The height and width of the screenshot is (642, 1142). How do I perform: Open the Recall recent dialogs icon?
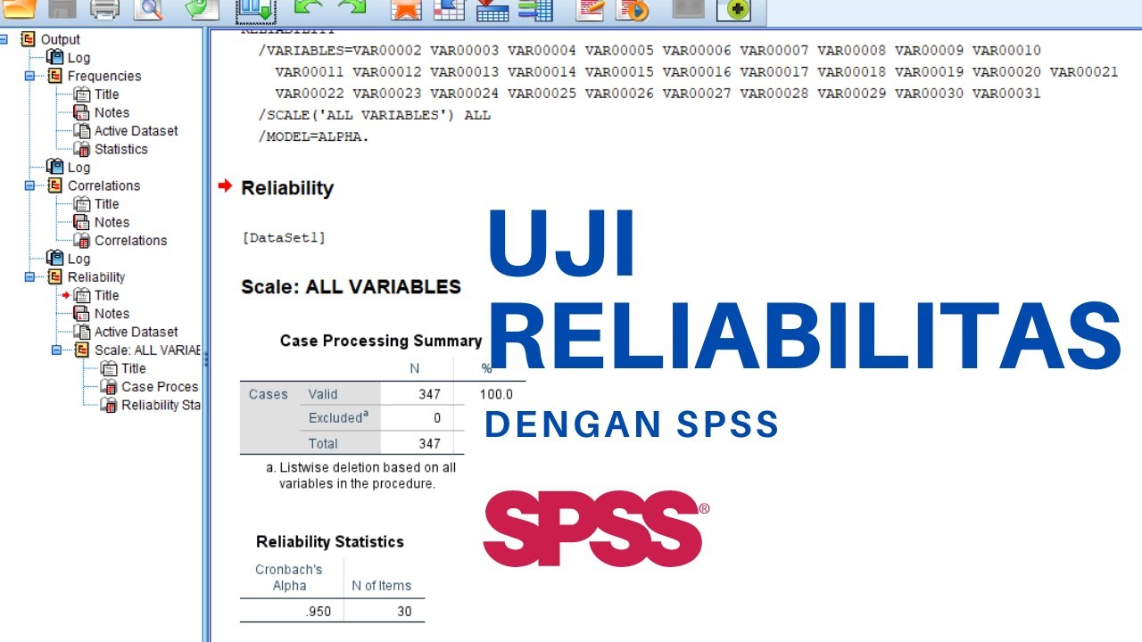(x=255, y=10)
